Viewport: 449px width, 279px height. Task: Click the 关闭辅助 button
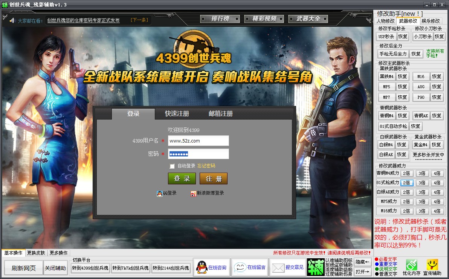(x=55, y=268)
